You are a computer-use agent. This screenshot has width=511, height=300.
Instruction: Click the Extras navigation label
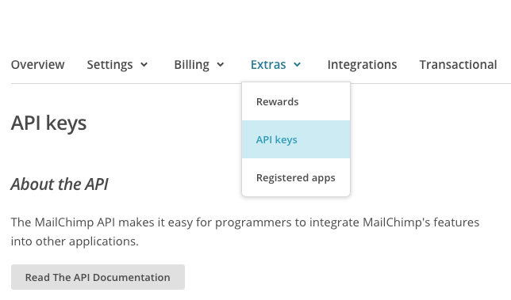pyautogui.click(x=268, y=65)
